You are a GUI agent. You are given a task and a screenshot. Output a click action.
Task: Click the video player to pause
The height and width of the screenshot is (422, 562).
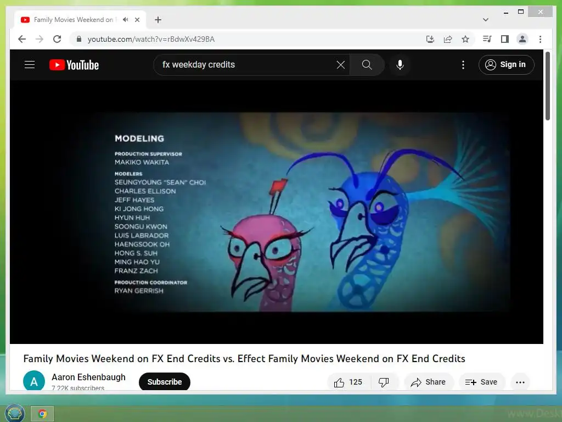277,212
